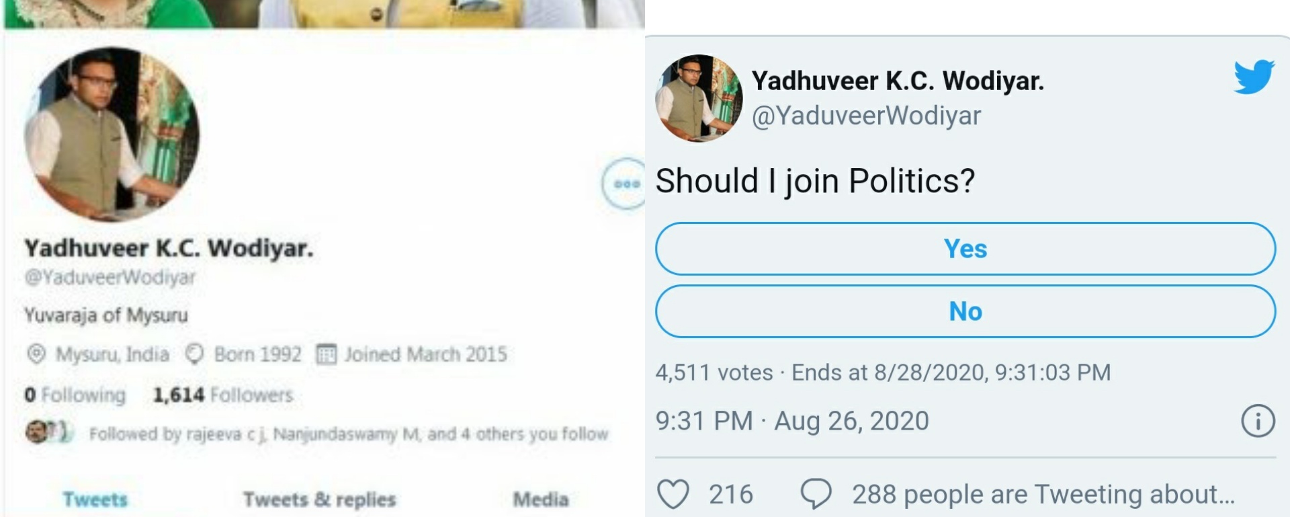
Task: Switch to the Tweets tab
Action: point(95,500)
